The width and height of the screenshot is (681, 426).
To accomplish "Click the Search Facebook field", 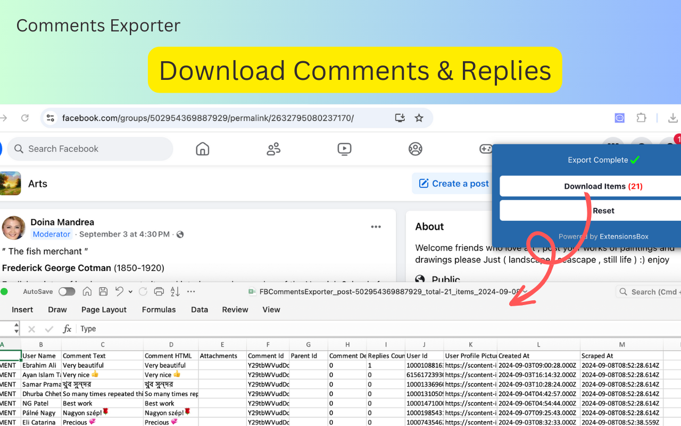I will 90,149.
